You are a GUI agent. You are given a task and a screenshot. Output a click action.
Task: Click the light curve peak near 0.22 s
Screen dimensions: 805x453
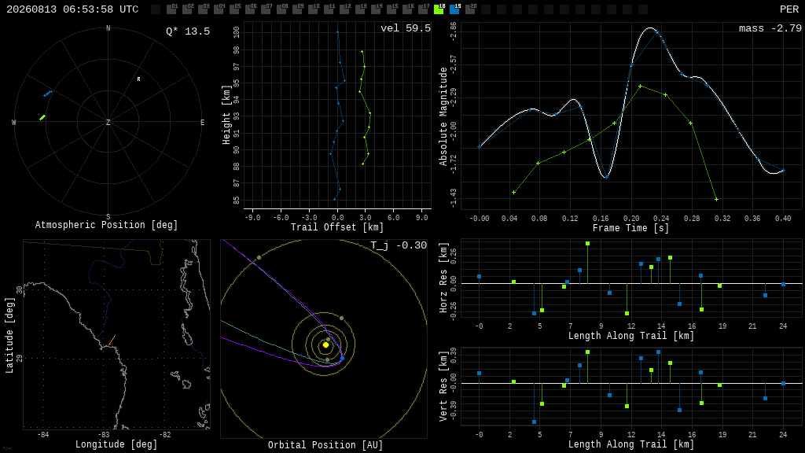coord(650,28)
